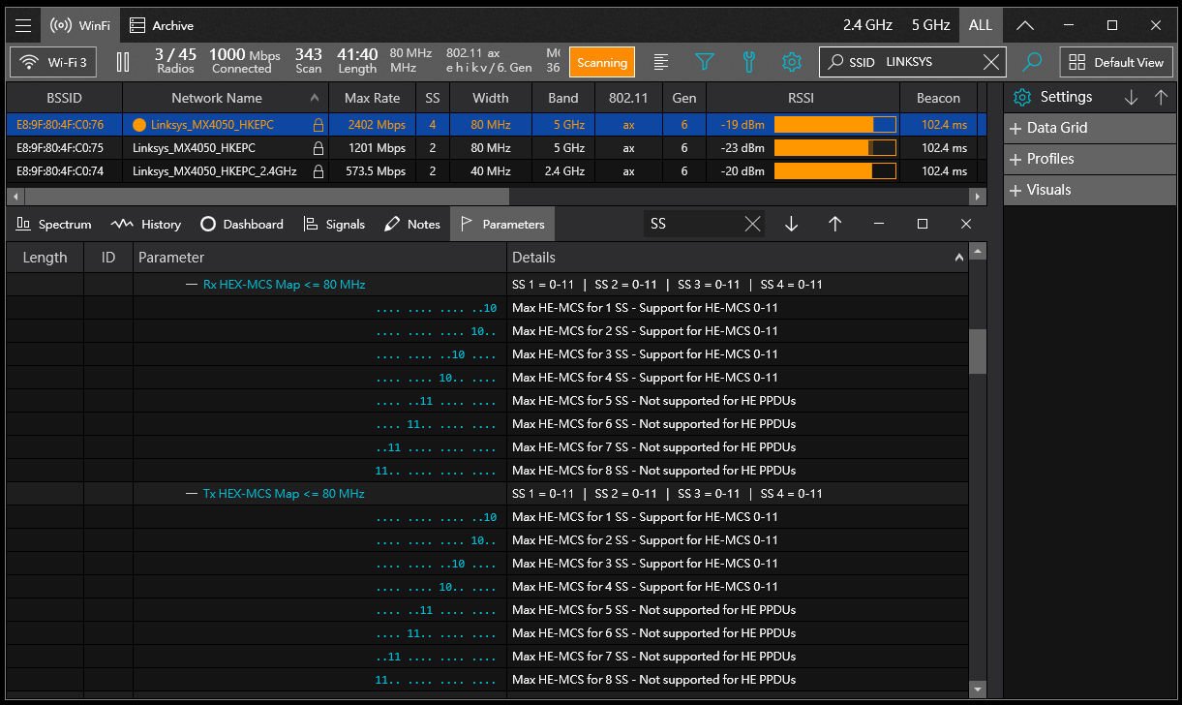Click the SSID search input field
Image resolution: width=1182 pixels, height=705 pixels.
[x=913, y=62]
